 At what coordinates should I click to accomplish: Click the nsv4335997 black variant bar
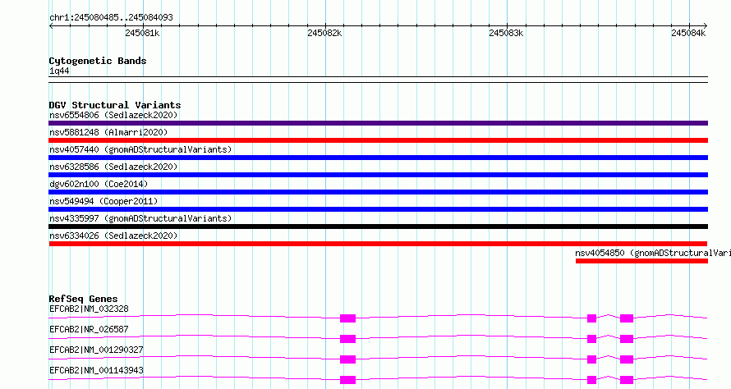click(x=378, y=227)
